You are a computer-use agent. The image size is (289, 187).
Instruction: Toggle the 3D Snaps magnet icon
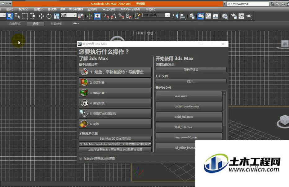click(x=106, y=16)
